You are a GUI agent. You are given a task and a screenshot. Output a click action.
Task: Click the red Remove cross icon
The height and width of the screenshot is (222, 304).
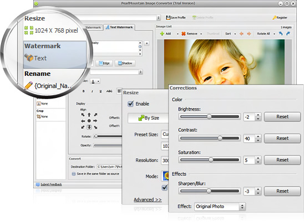pyautogui.click(x=184, y=34)
